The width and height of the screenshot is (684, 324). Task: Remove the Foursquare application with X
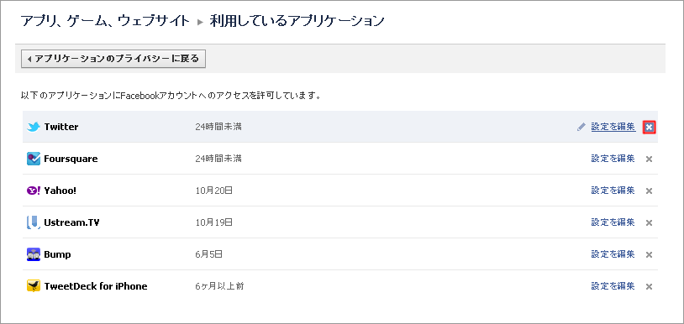(x=649, y=159)
